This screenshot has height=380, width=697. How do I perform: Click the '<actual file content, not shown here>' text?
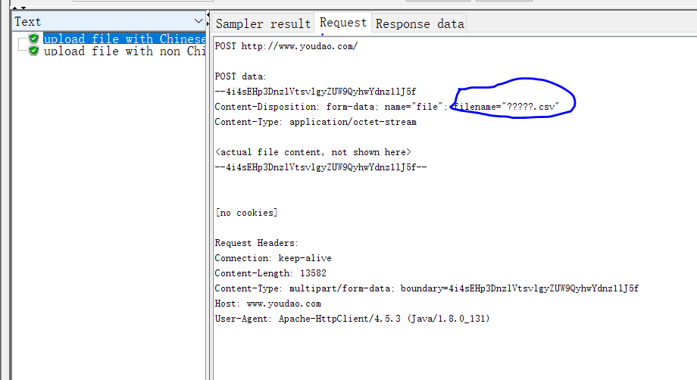click(313, 152)
